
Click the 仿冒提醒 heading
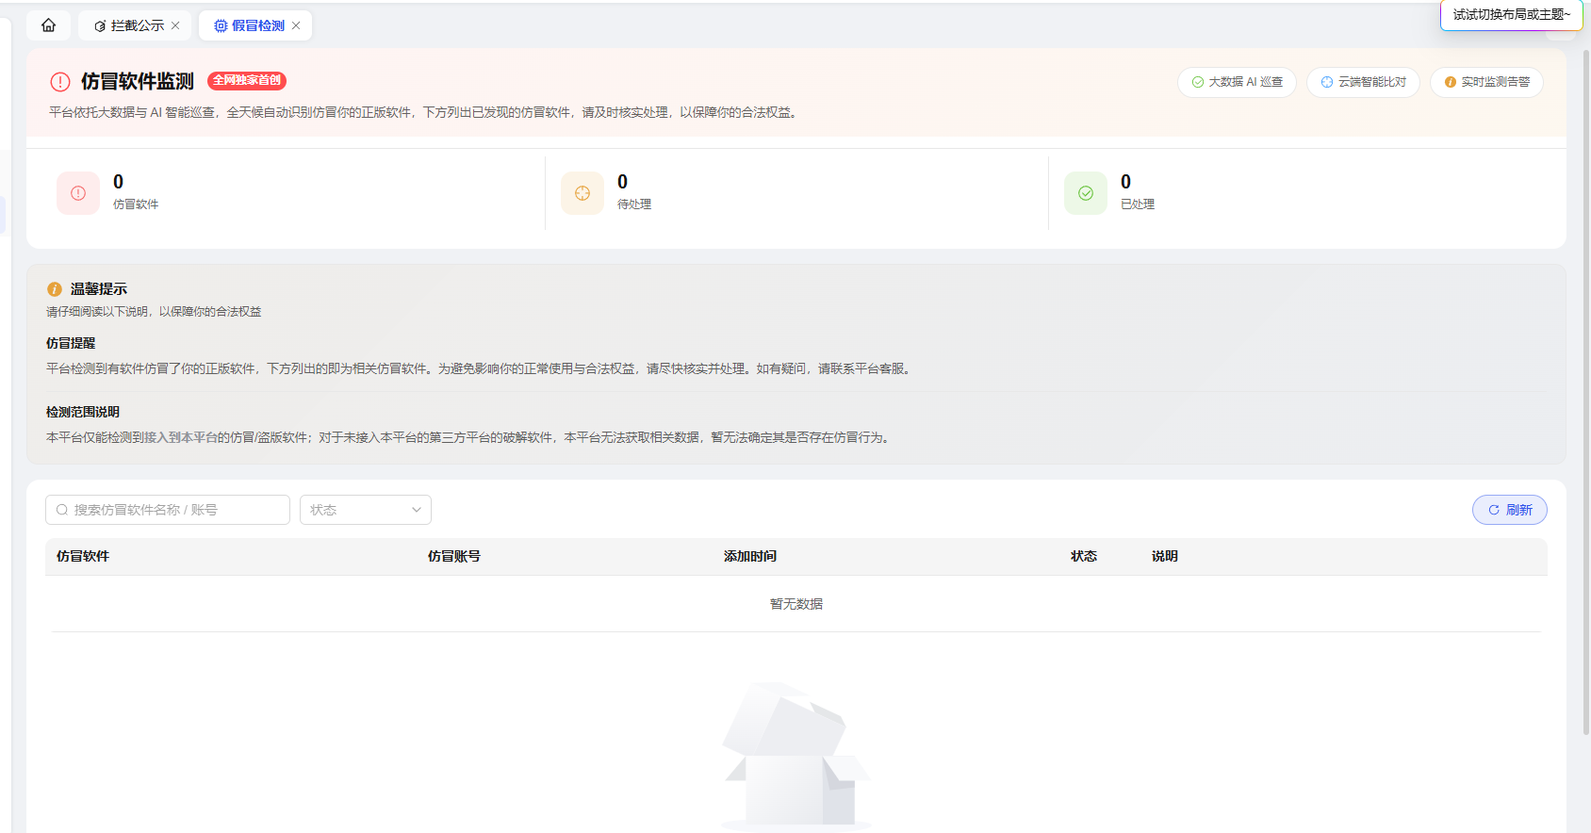(71, 343)
